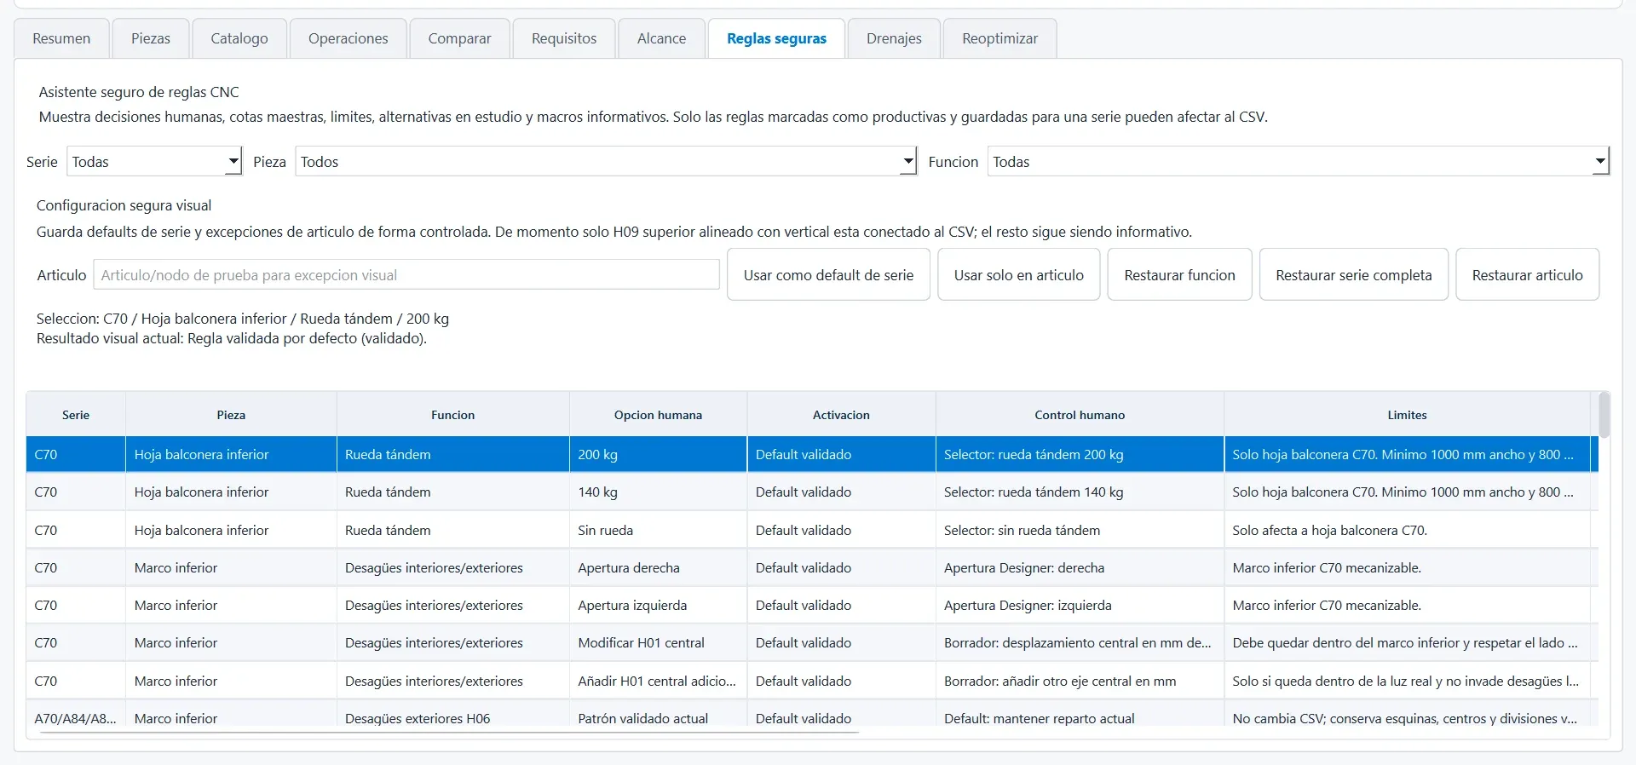Screen dimensions: 1636x765
Task: Click the Funcion column header
Action: (x=453, y=415)
